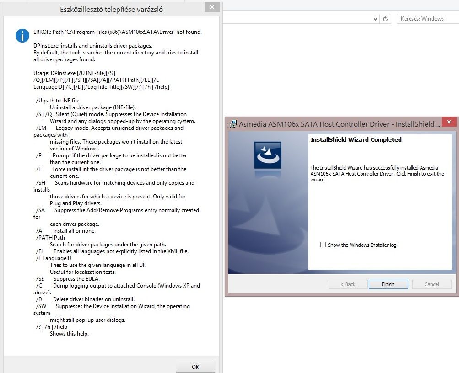Click the greyed-out Back button
Image resolution: width=459 pixels, height=373 pixels.
[x=348, y=284]
